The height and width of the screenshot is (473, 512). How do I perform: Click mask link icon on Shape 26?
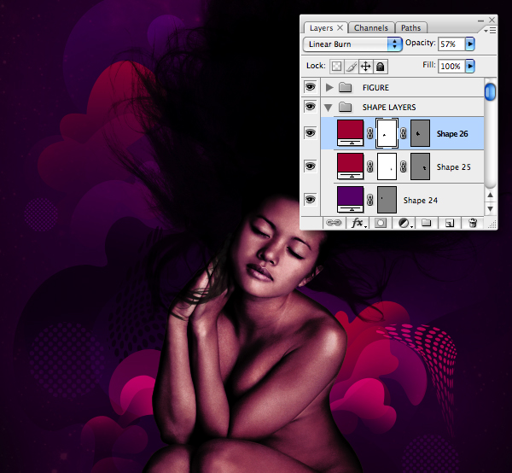[370, 133]
